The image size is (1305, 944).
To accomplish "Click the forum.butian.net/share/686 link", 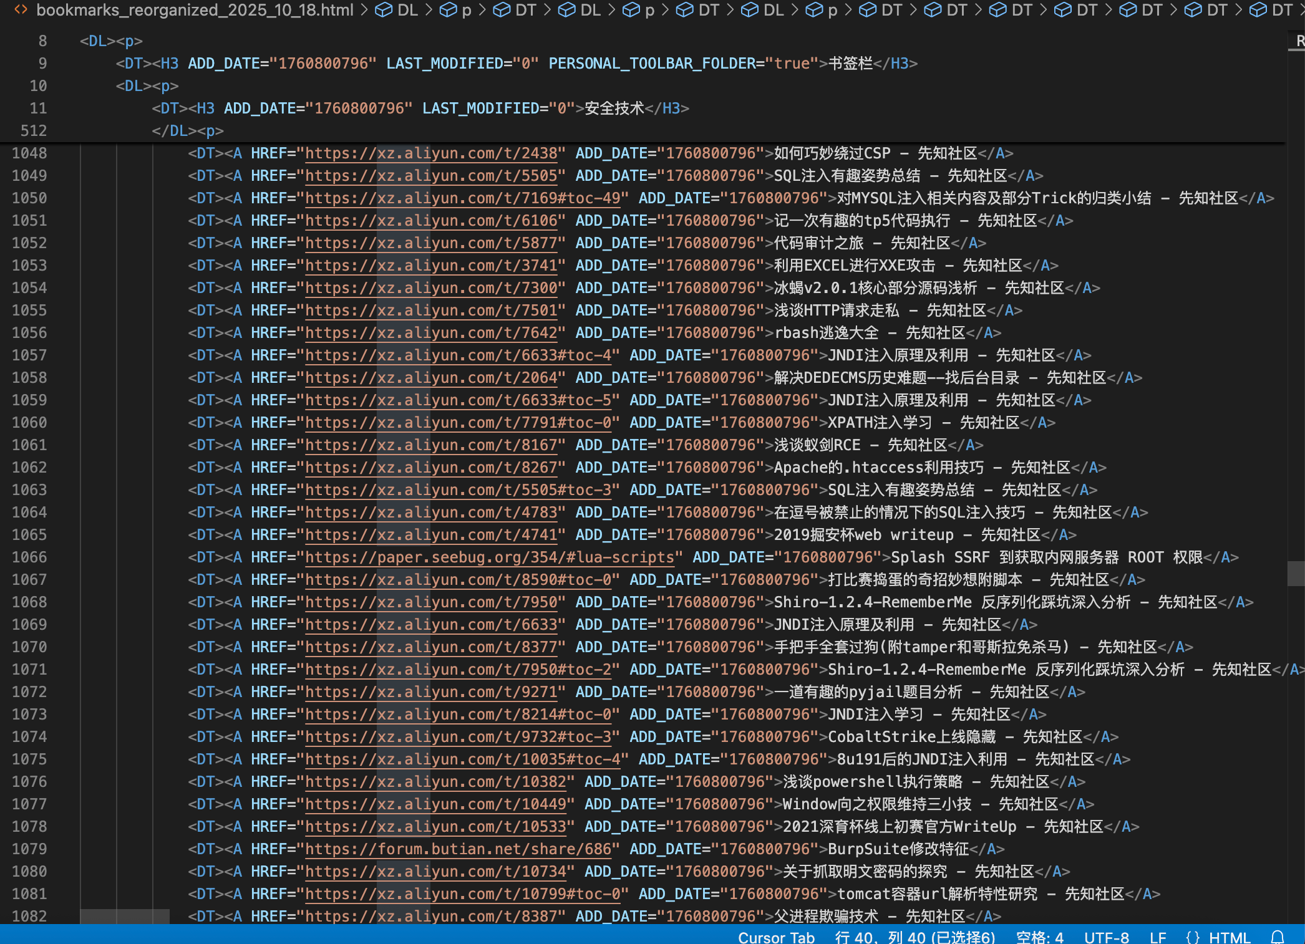I will pyautogui.click(x=458, y=849).
